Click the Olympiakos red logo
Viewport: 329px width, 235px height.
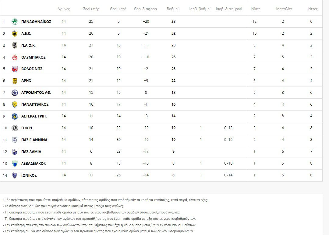coord(15,57)
